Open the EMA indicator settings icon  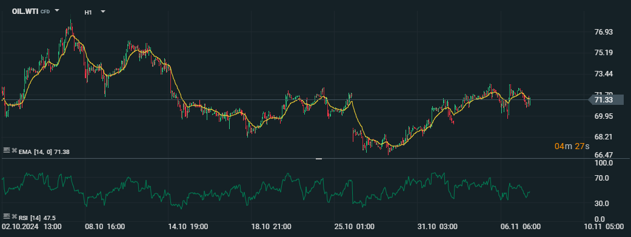(6, 150)
